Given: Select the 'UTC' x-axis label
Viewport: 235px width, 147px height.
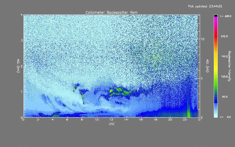Looking at the screenshot, I should coord(112,124).
